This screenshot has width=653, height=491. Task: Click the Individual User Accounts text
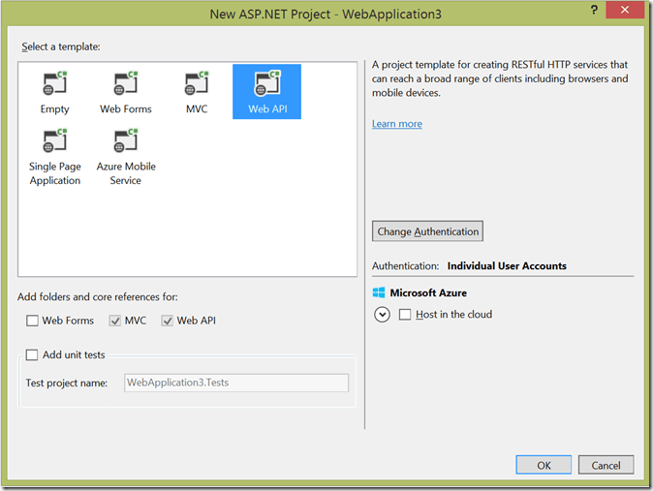(x=507, y=265)
